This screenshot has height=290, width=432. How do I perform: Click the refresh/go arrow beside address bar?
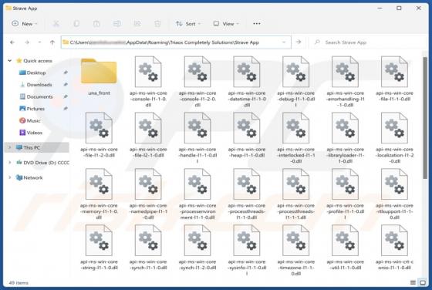click(x=299, y=42)
